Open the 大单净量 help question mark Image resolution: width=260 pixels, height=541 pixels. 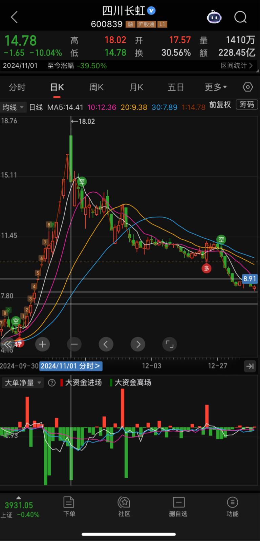(52, 383)
